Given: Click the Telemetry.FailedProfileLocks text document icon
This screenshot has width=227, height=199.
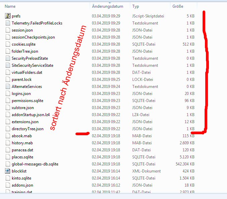Looking at the screenshot, I should [8, 23].
